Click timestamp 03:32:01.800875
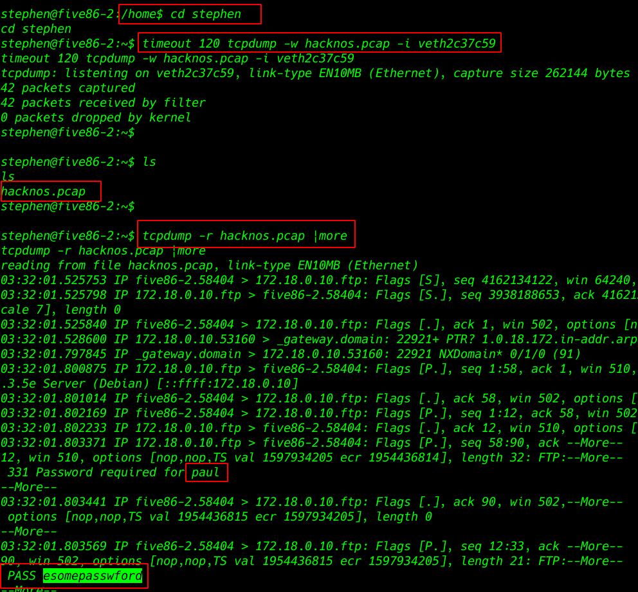The image size is (638, 592). click(54, 369)
